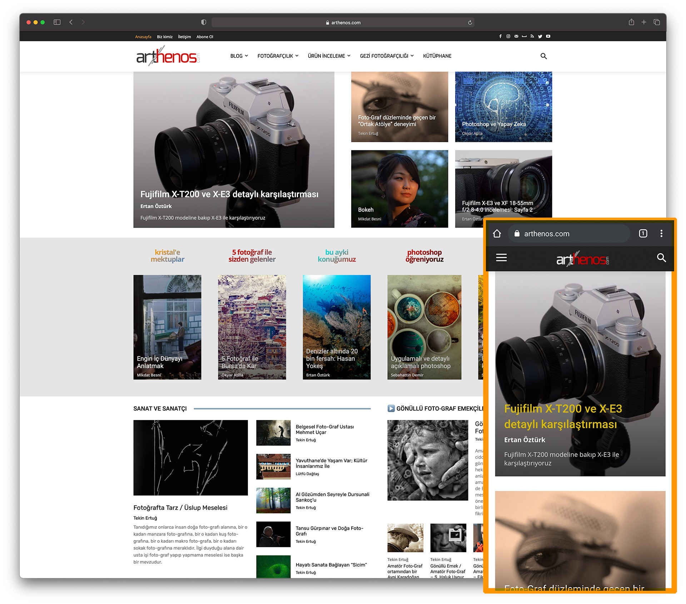Open the photoshop öğreniyoruz heading
The width and height of the screenshot is (686, 604).
point(424,256)
